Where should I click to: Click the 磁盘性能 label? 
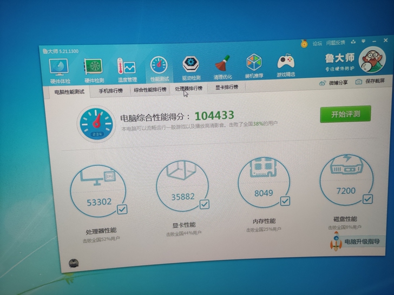coord(345,219)
